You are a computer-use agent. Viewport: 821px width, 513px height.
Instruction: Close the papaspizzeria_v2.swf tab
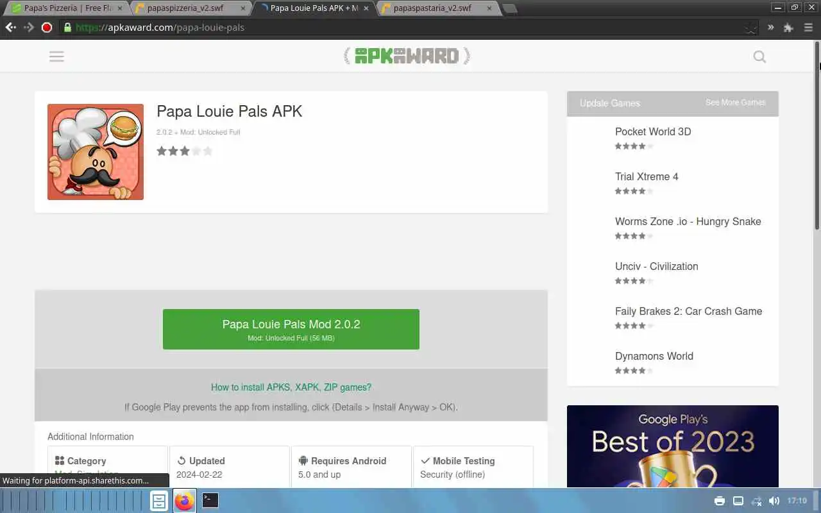click(242, 8)
